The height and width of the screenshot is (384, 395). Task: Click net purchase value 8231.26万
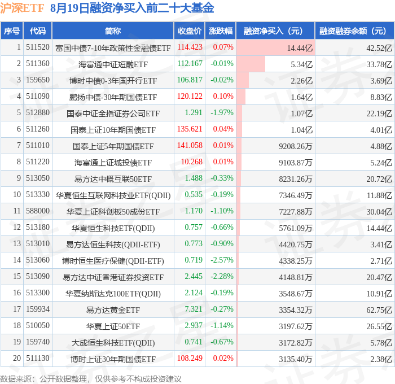tap(296, 179)
